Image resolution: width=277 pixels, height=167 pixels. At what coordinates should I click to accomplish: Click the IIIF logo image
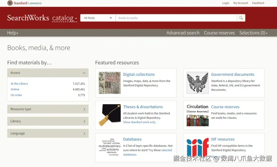(x=197, y=147)
